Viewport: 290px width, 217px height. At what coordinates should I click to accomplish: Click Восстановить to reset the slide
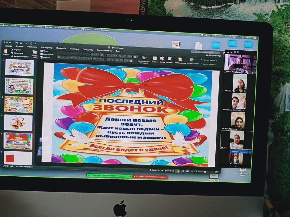tap(47, 54)
